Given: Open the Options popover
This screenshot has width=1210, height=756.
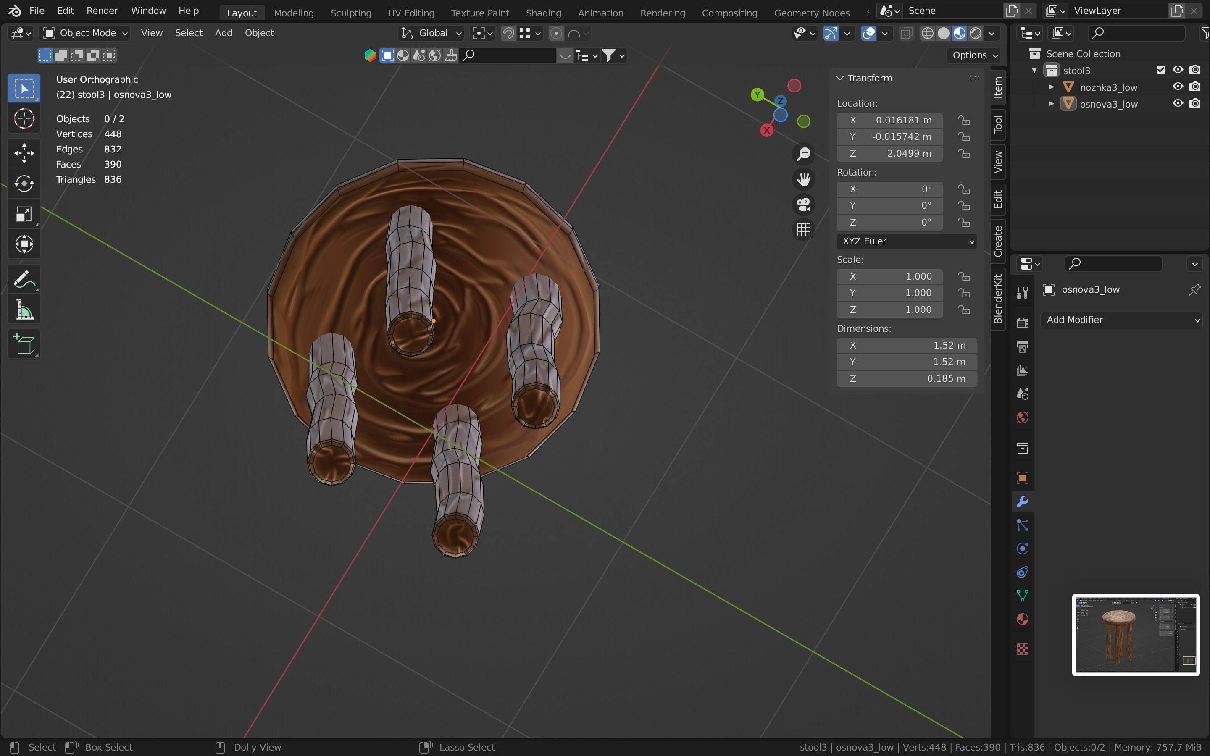Looking at the screenshot, I should 974,55.
